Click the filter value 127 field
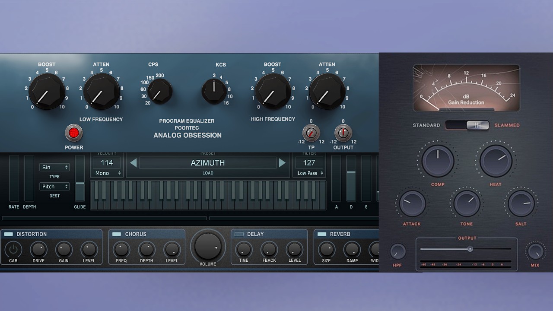The image size is (553, 311). [x=309, y=163]
